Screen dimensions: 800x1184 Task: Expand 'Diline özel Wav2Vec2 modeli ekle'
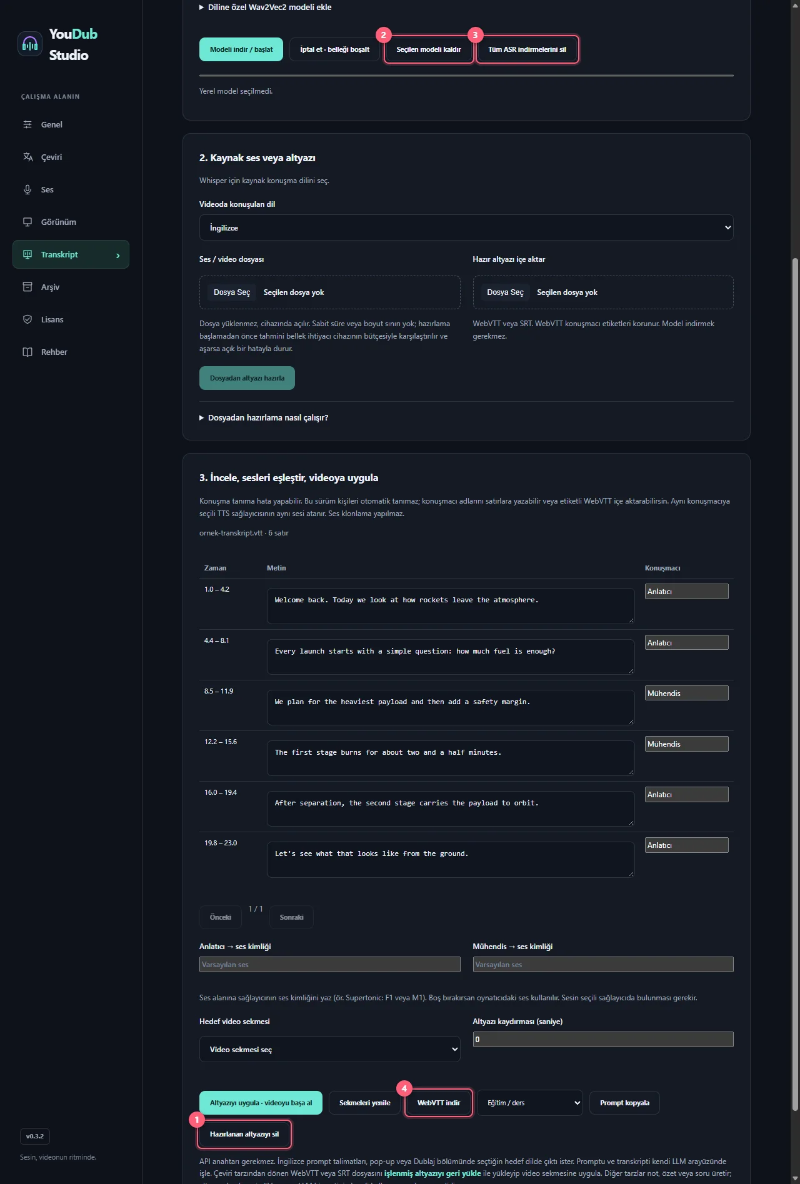[x=266, y=7]
